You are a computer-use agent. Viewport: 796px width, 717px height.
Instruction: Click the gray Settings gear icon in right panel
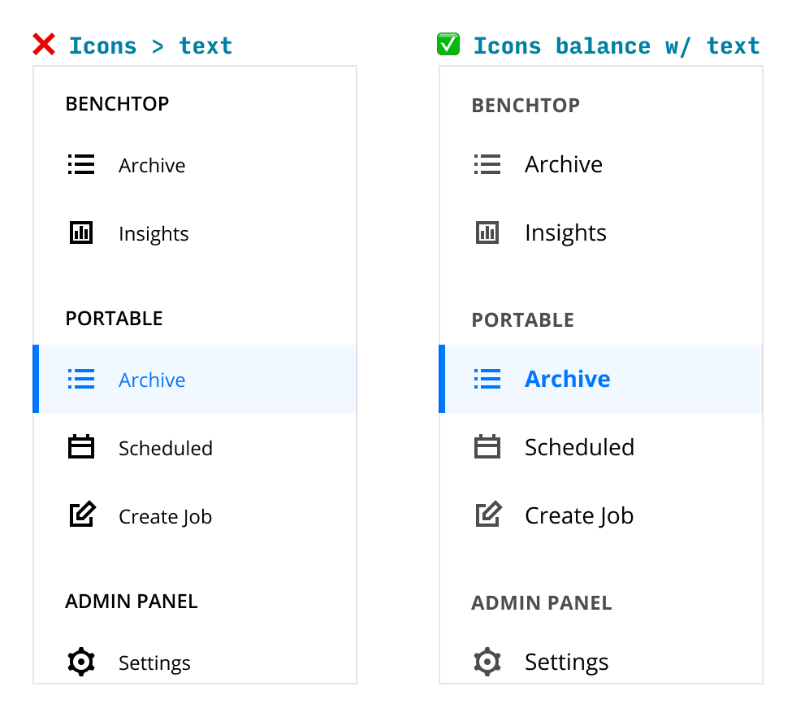tap(487, 662)
